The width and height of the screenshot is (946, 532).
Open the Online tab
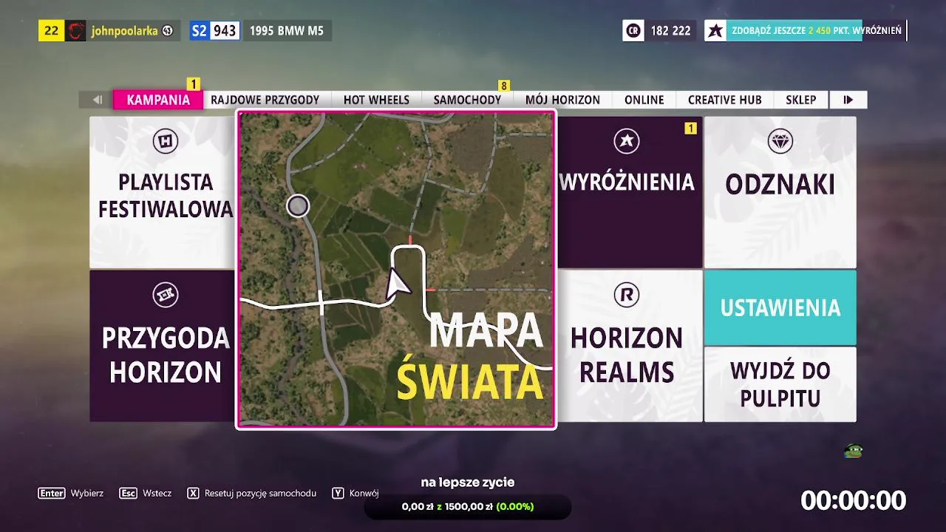pyautogui.click(x=644, y=100)
